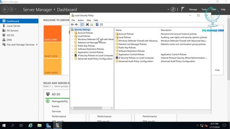This screenshot has height=129, width=230.
Task: Select the Dashboard icon in Server Manager sidebar
Action: [x=4, y=21]
